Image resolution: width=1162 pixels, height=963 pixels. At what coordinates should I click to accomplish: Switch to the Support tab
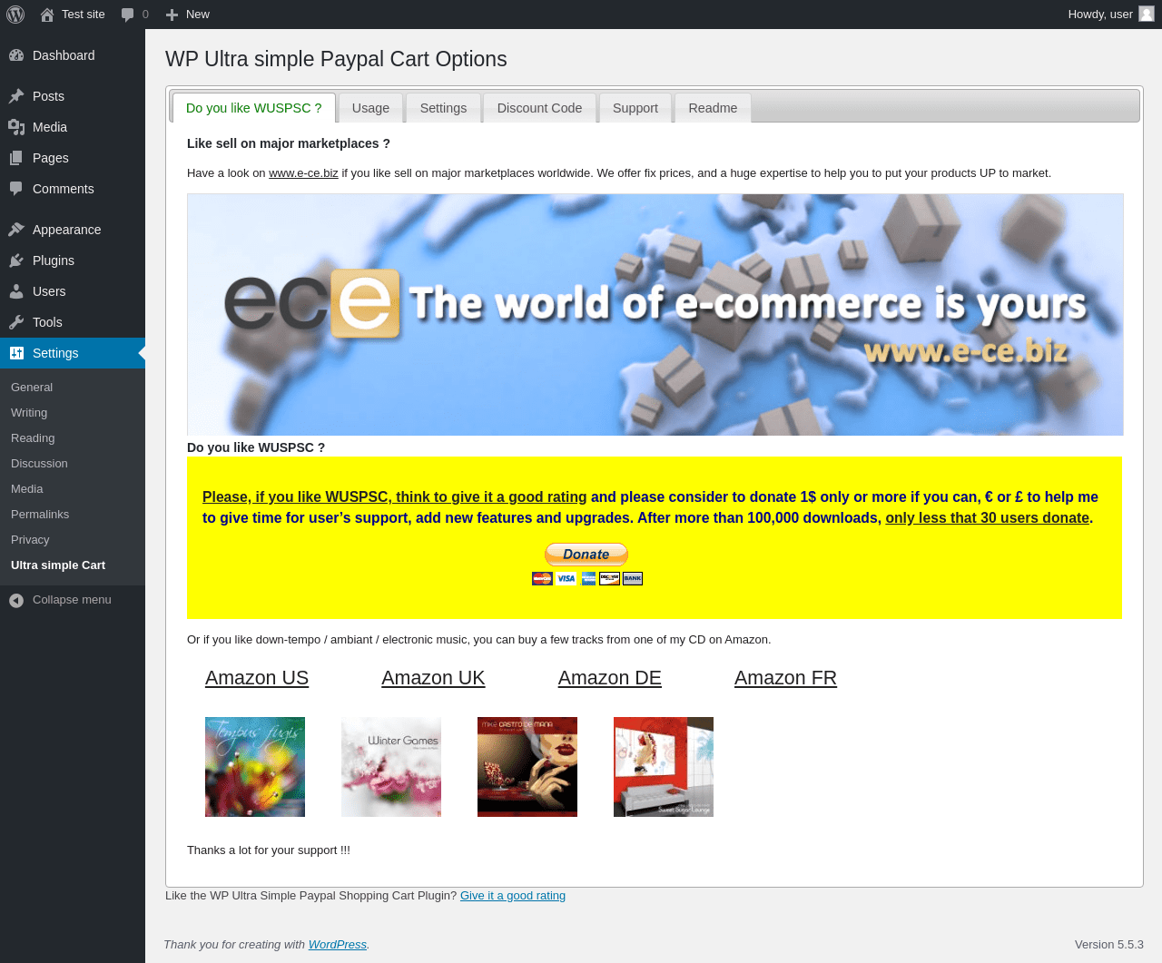pyautogui.click(x=635, y=108)
